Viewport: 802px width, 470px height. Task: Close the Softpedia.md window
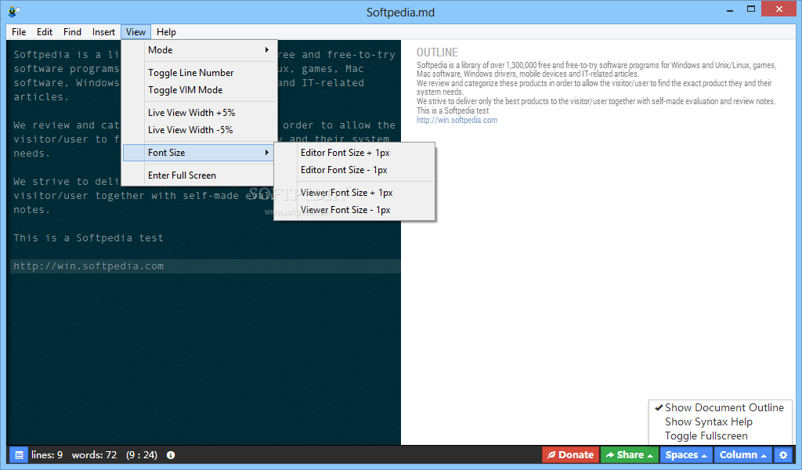[x=779, y=9]
